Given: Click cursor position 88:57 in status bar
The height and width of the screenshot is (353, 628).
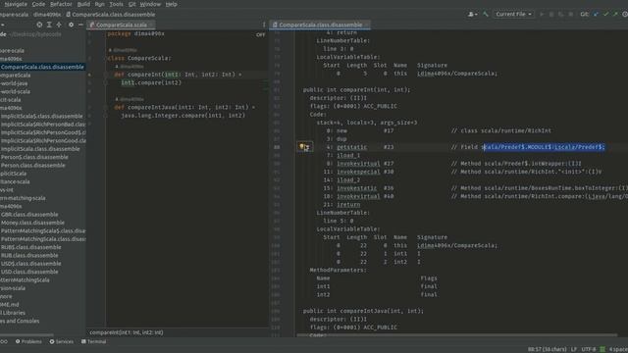Looking at the screenshot, I should (547, 349).
